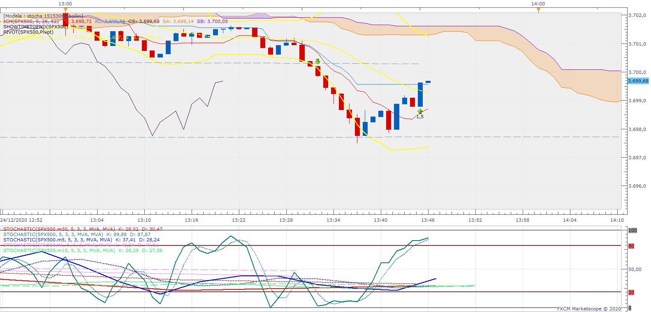Screen dimensions: 651x312
Task: Click the 24/12/2020 12:52 date label
Action: pos(21,220)
